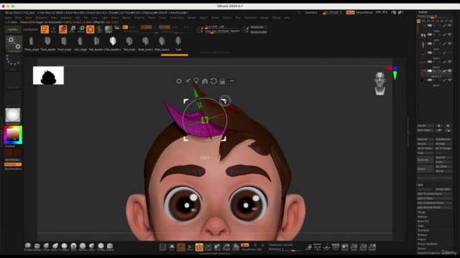
Task: Select the ClayBuildup brush at bottom shelf
Action: pyautogui.click(x=64, y=247)
